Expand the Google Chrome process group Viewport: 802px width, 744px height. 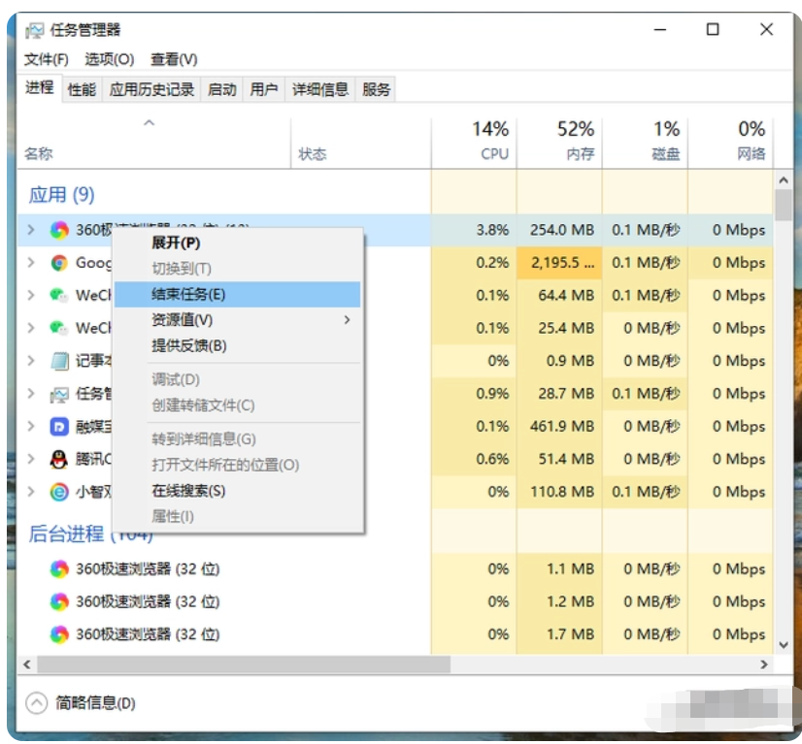pyautogui.click(x=31, y=263)
